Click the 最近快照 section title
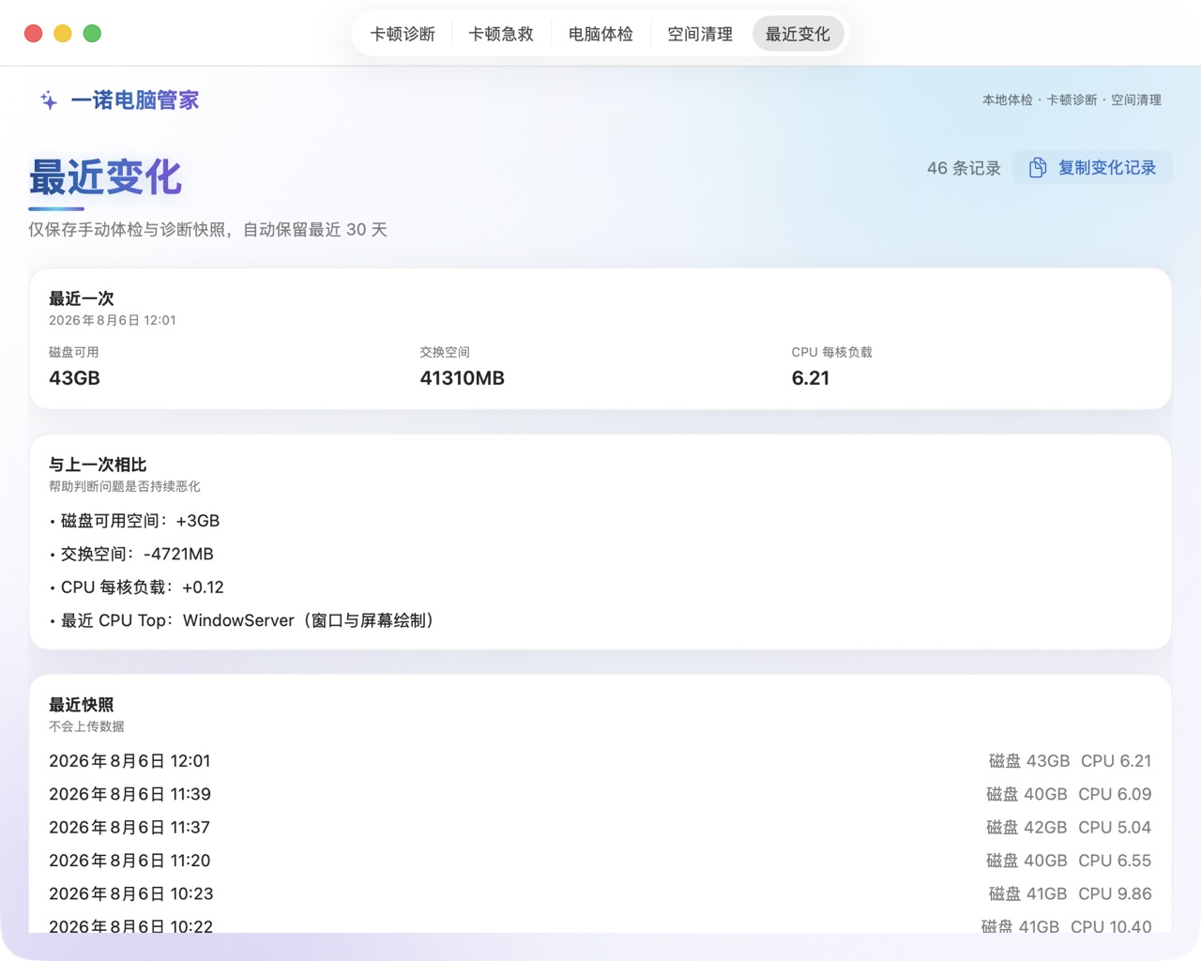This screenshot has width=1201, height=961. tap(82, 705)
